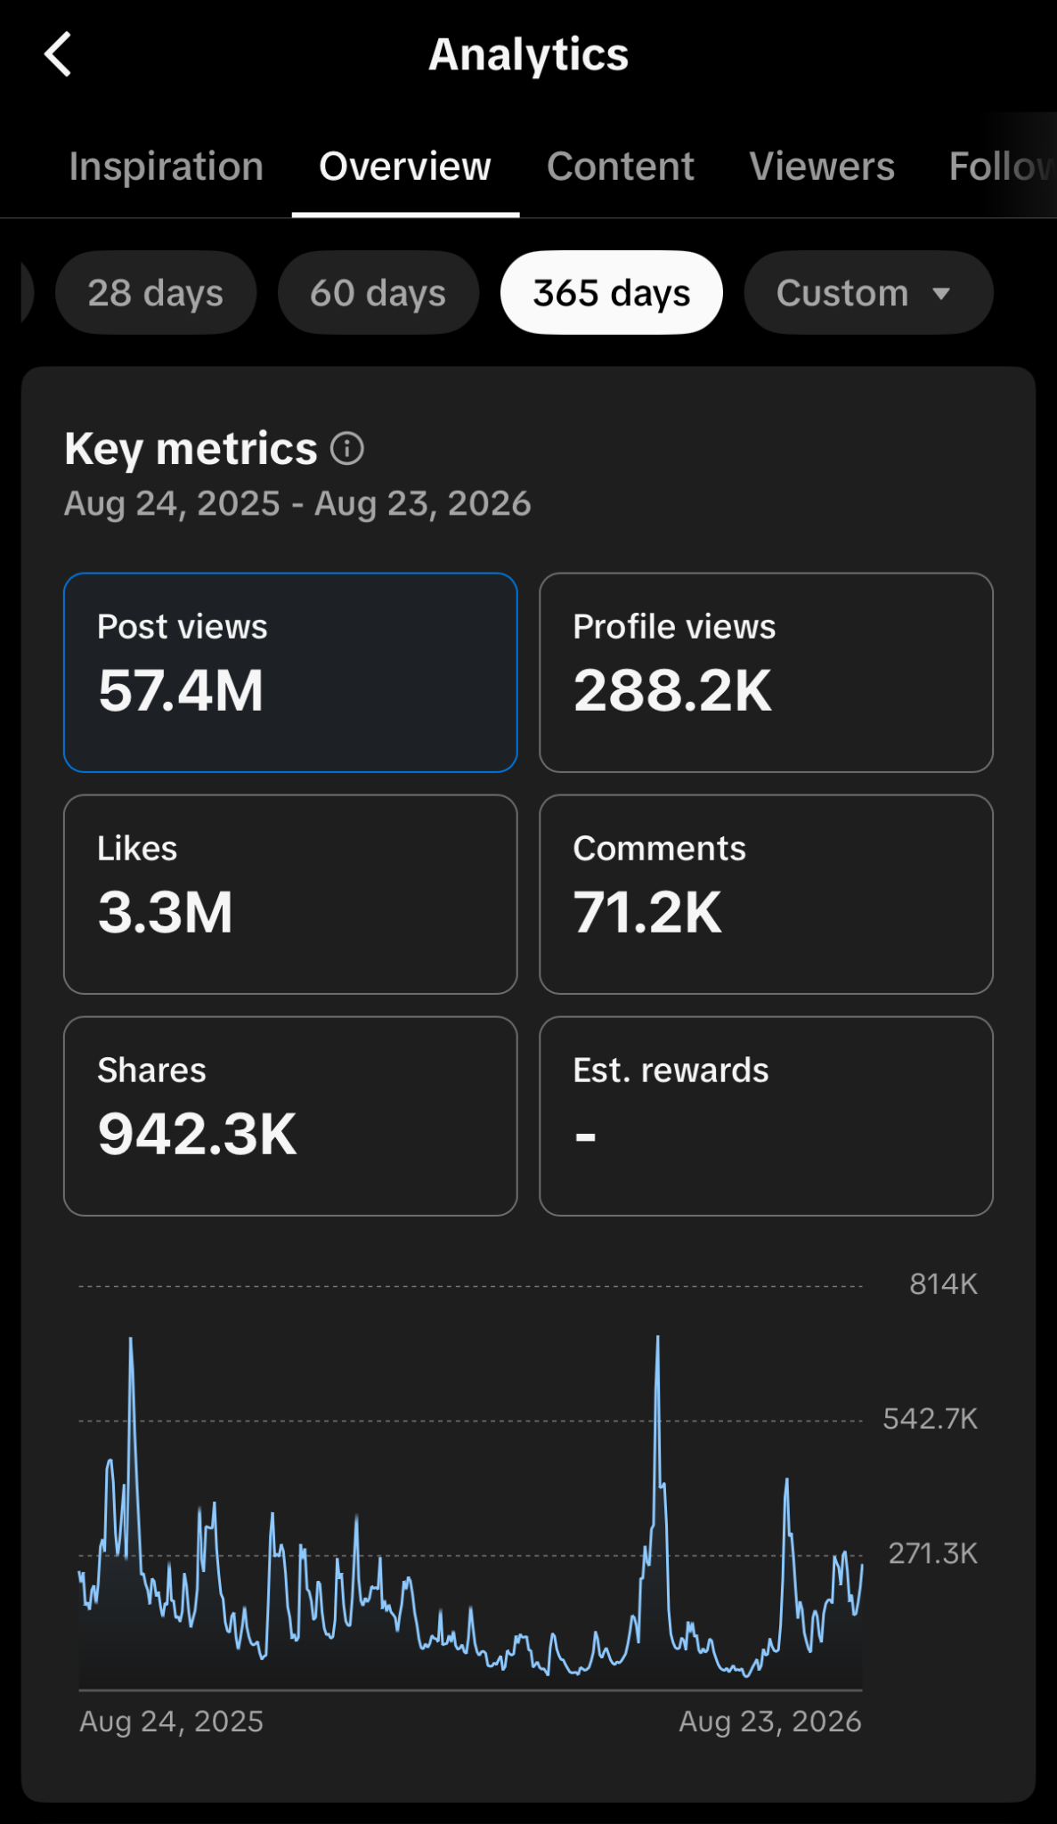Image resolution: width=1057 pixels, height=1824 pixels.
Task: Click the tallest right-side chart peak
Action: coord(658,1338)
